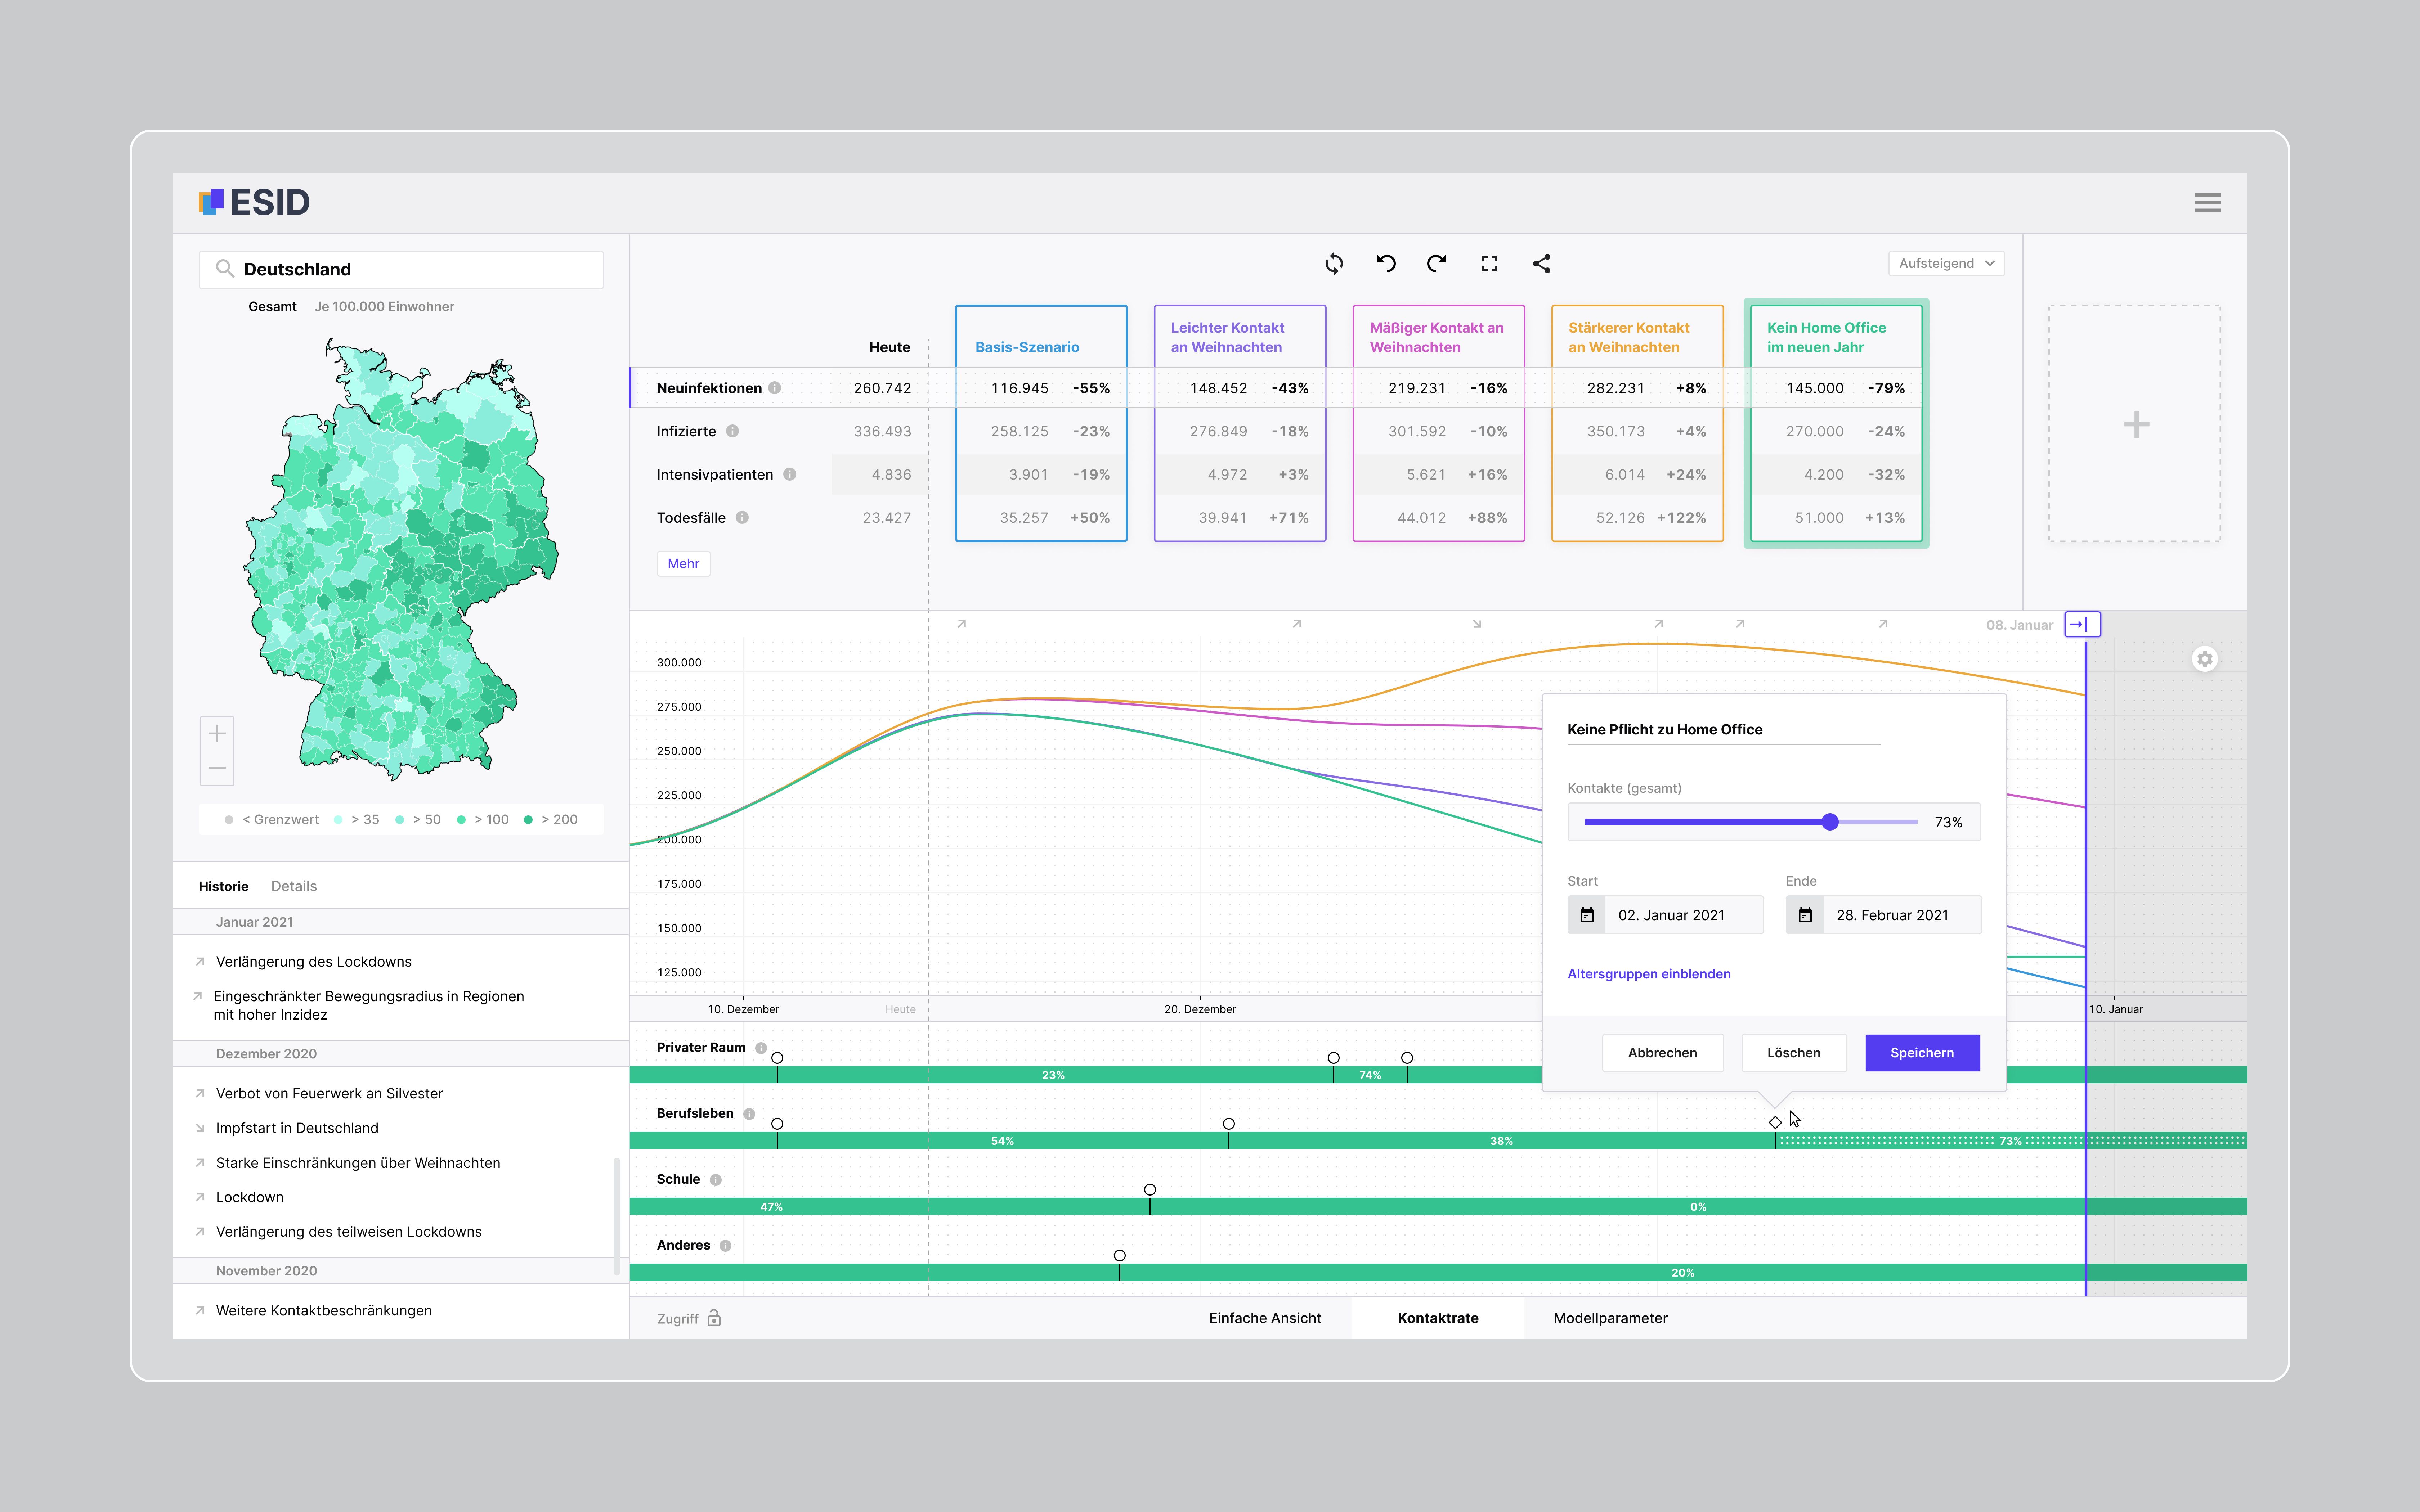The width and height of the screenshot is (2420, 1512).
Task: Click the Start date calendar icon
Action: pos(1587,915)
